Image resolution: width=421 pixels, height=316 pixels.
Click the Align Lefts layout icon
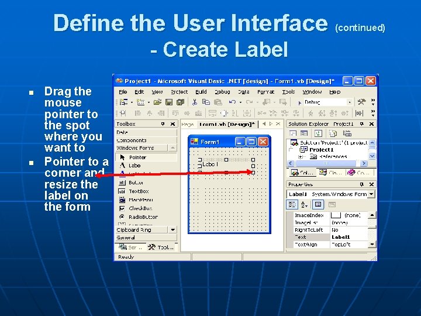[x=138, y=113]
